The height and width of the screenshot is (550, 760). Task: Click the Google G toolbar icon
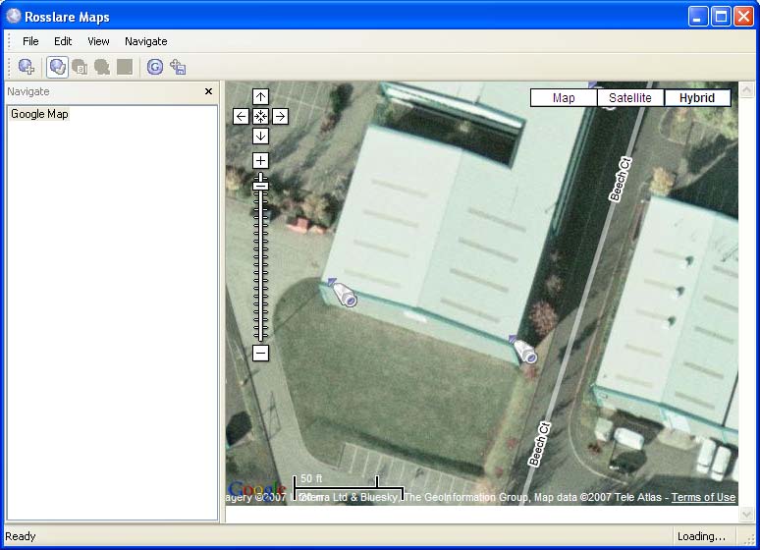(x=155, y=67)
